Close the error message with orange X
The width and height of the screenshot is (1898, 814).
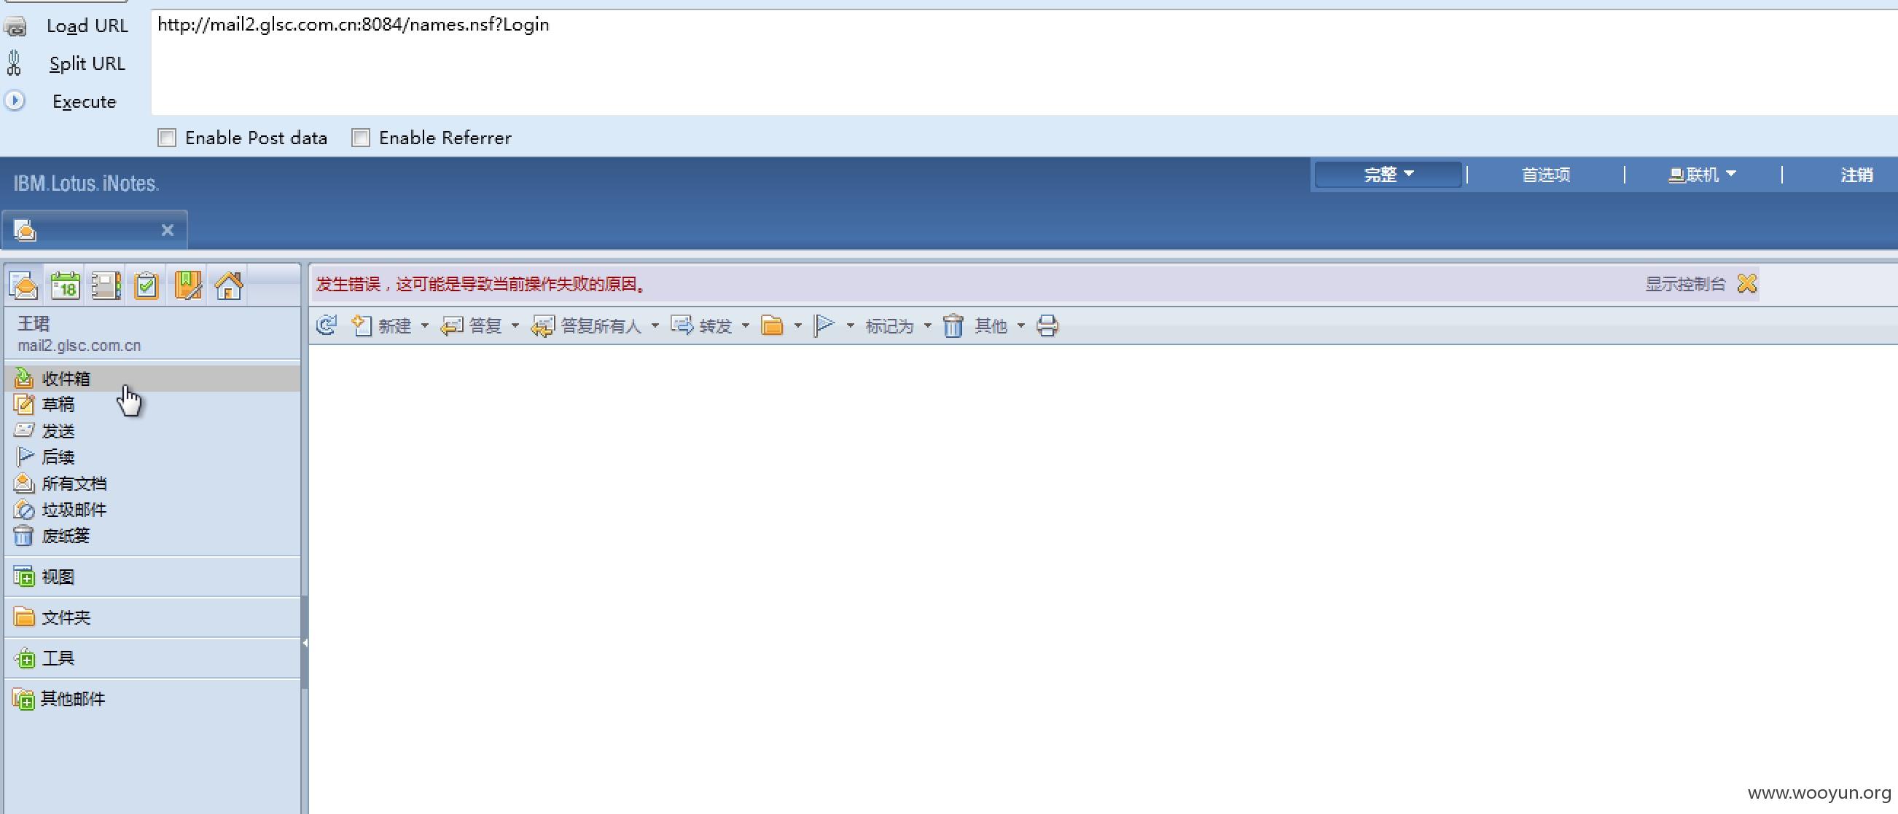pos(1747,283)
